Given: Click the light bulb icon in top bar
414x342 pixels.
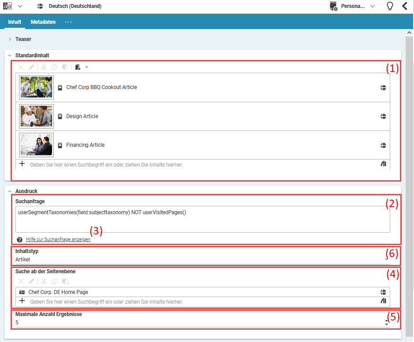Looking at the screenshot, I should pos(389,6).
